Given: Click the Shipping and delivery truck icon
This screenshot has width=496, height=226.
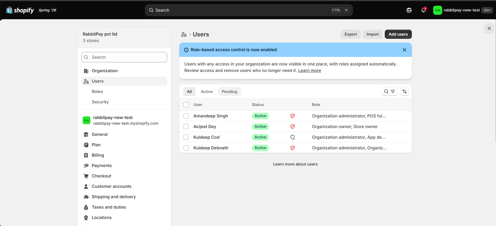Looking at the screenshot, I should (x=86, y=197).
